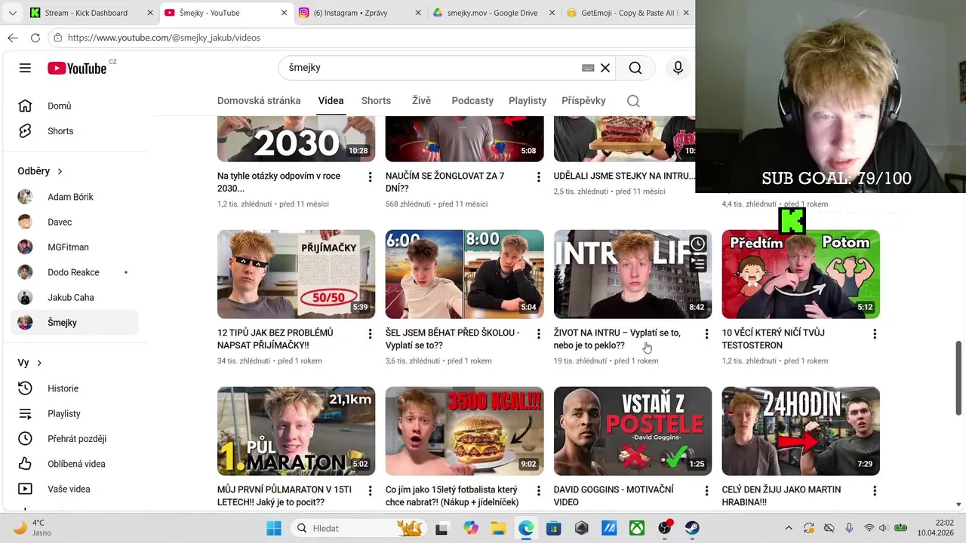Click the browser address bar URL
This screenshot has height=543, width=966.
click(164, 38)
